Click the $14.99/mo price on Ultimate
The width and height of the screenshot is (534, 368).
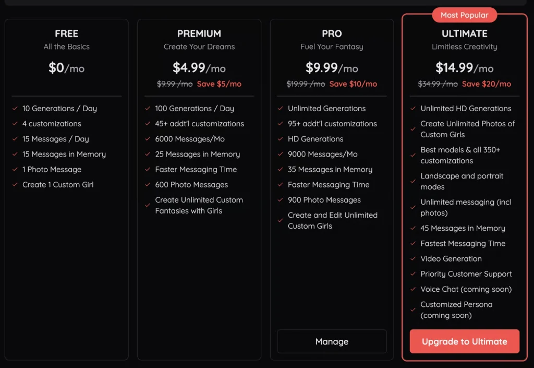click(464, 68)
